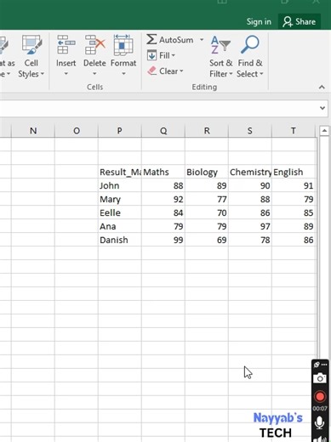Viewport: 331px width, 442px height.
Task: Select John's Maths score 88
Action: [x=163, y=185]
